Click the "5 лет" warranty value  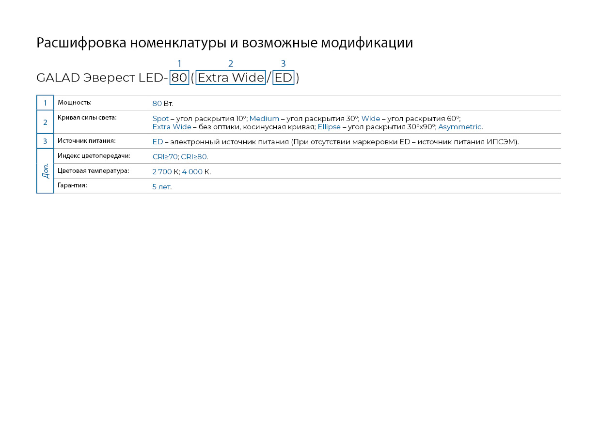[161, 187]
